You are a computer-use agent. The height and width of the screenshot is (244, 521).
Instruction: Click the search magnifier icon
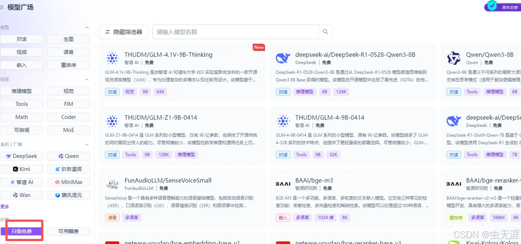click(x=326, y=32)
